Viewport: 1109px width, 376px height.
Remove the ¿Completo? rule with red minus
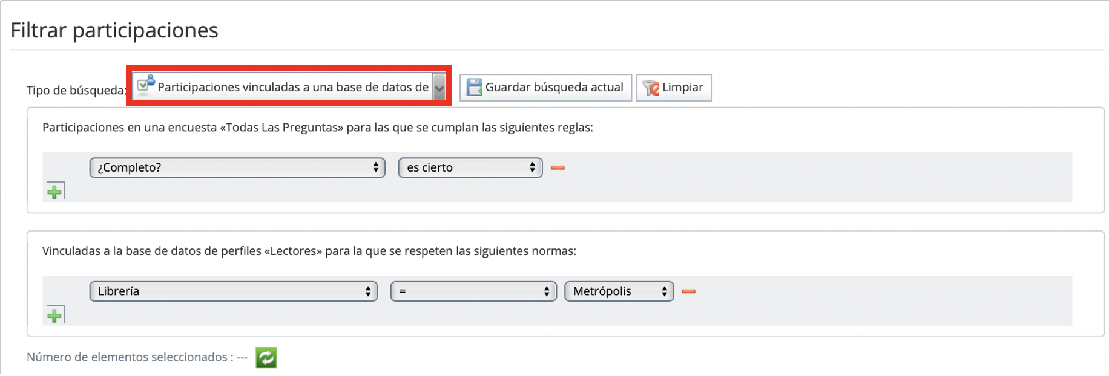[558, 167]
